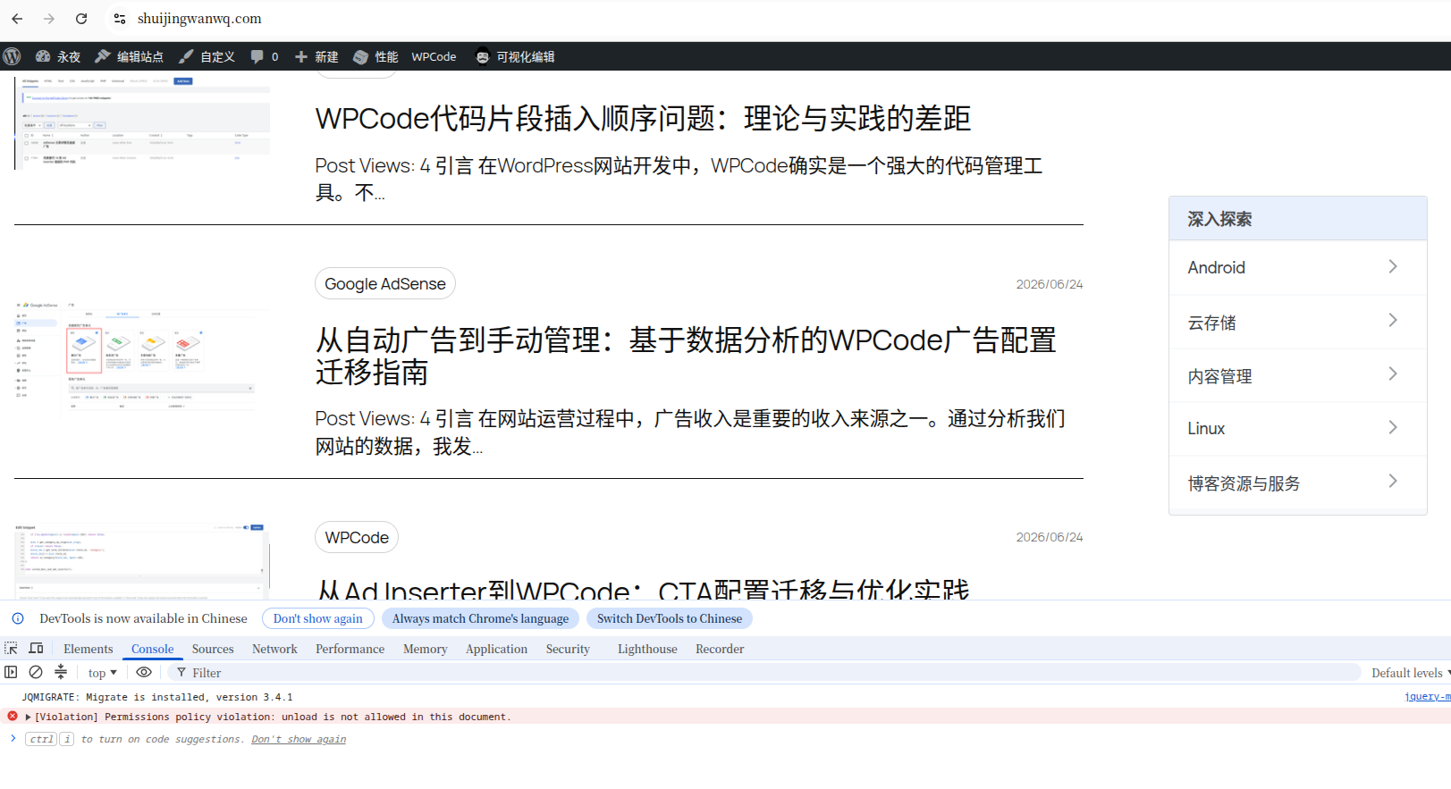Open post WPCode代码片段插入顺序问题
Viewport: 1451px width, 789px height.
643,118
